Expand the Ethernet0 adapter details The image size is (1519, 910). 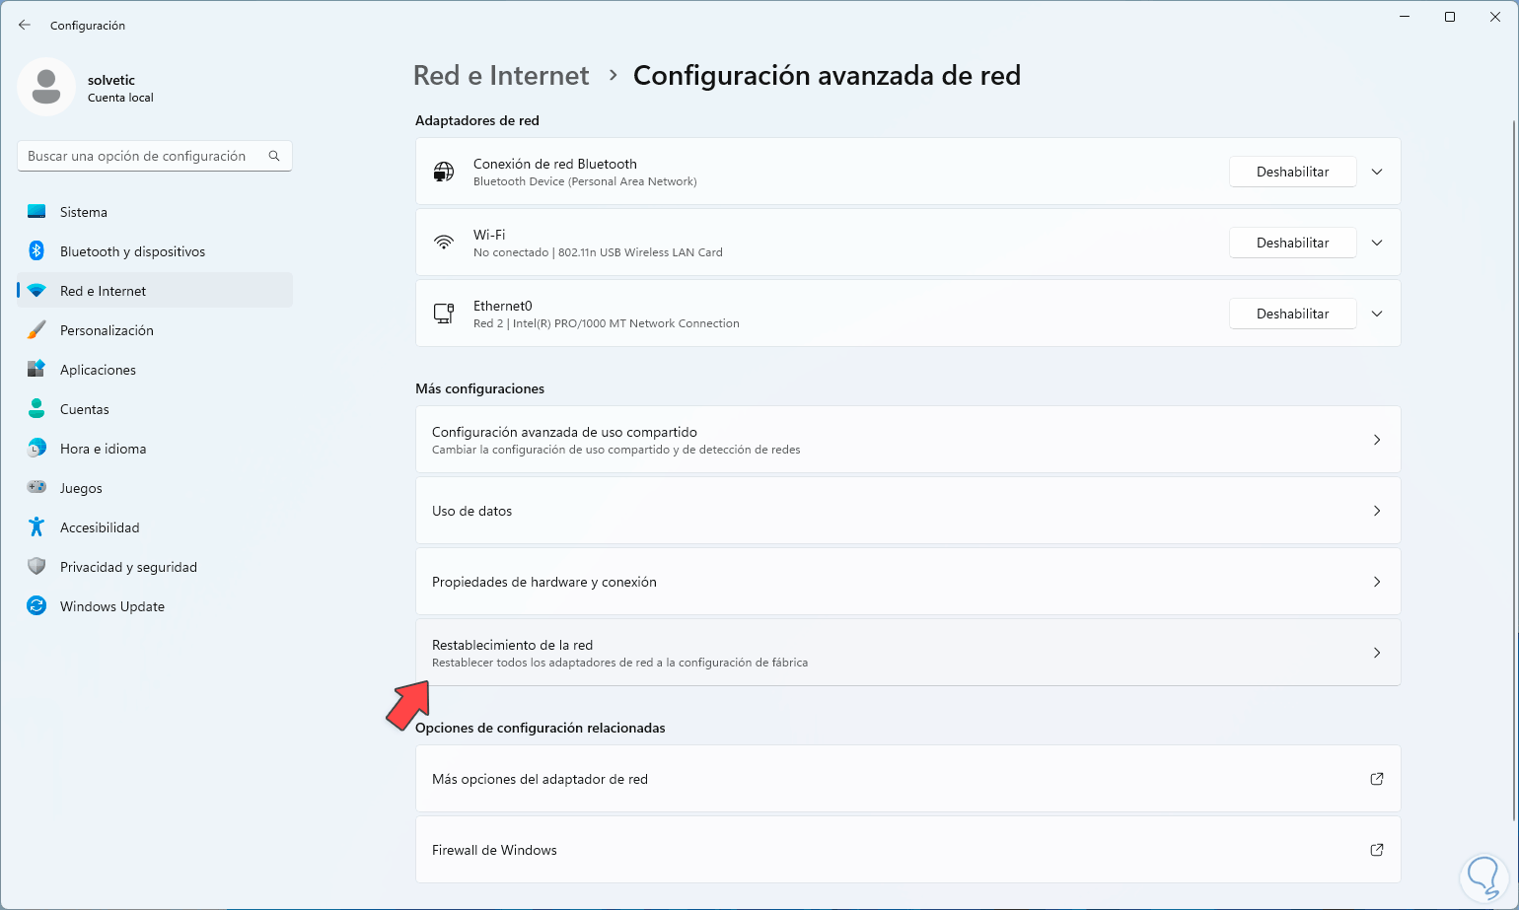[1377, 314]
